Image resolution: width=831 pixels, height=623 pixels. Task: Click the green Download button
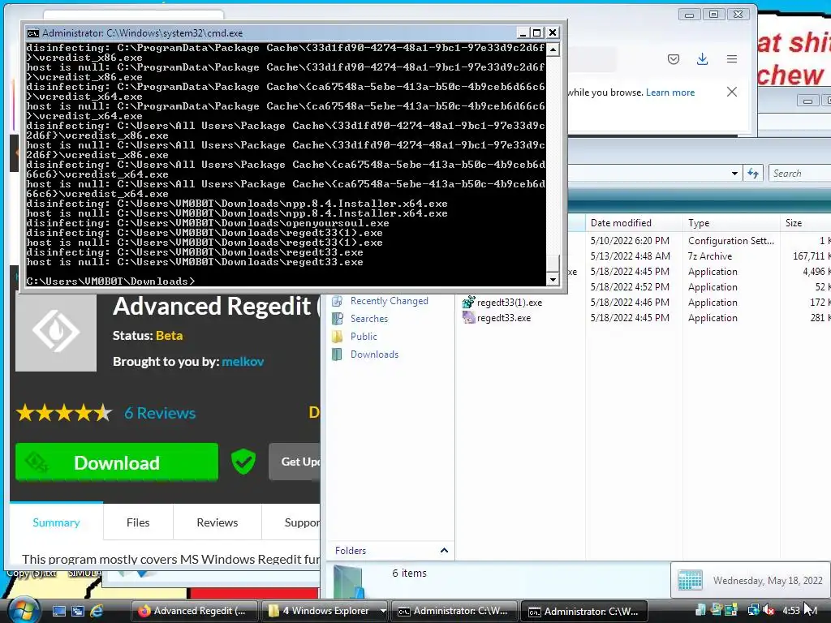click(x=117, y=462)
